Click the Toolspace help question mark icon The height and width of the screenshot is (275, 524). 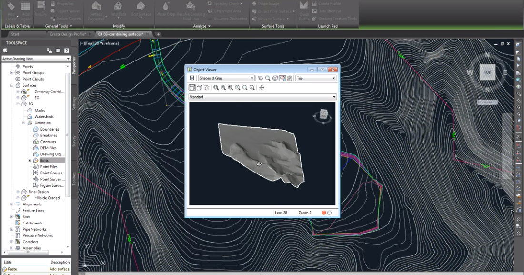point(66,51)
